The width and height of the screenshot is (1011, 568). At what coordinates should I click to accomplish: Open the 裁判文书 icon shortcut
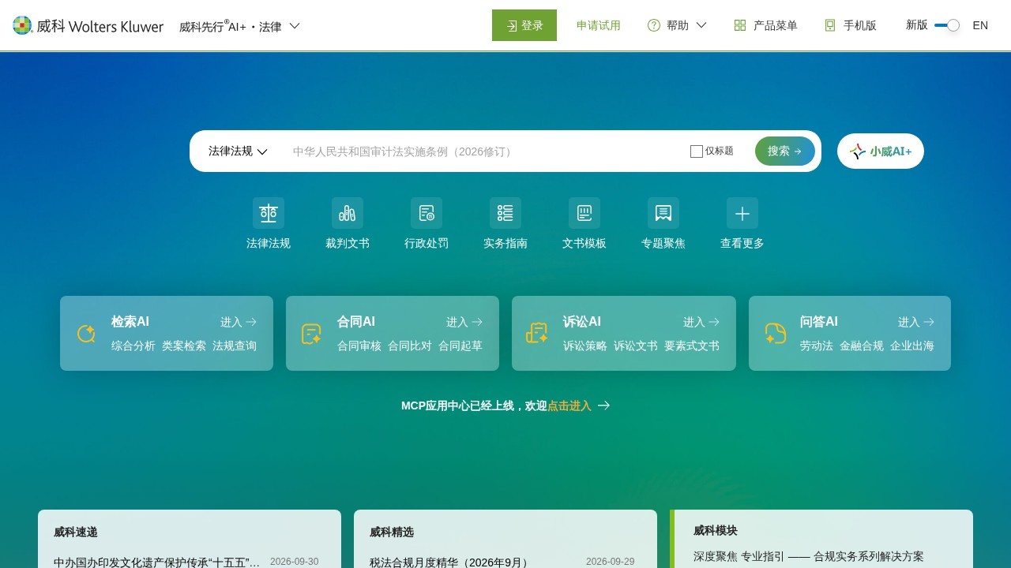[x=348, y=213]
